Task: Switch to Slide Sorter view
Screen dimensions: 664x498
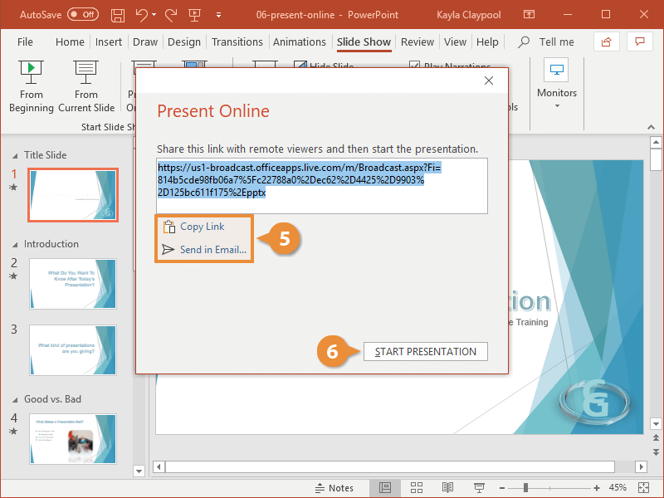Action: (x=417, y=487)
